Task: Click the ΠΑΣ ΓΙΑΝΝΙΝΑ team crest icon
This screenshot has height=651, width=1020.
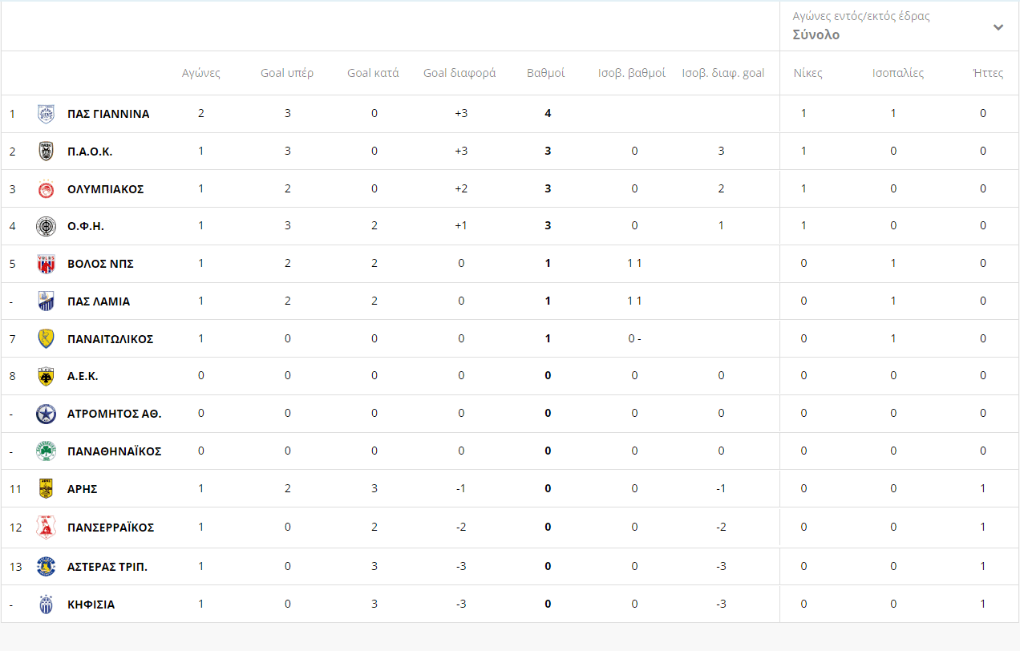Action: point(47,114)
